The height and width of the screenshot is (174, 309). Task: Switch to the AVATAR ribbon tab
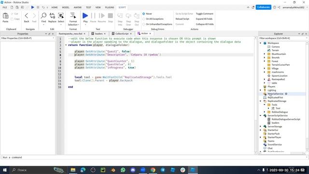78,7
